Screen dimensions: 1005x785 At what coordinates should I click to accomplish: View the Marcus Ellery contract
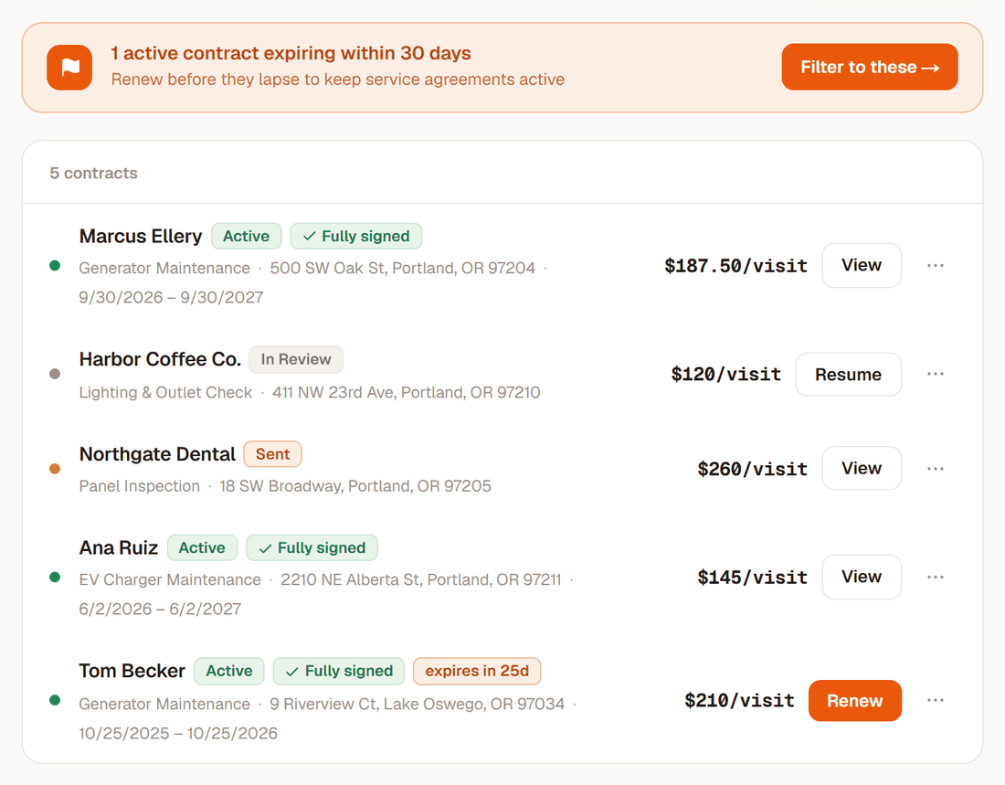[862, 266]
